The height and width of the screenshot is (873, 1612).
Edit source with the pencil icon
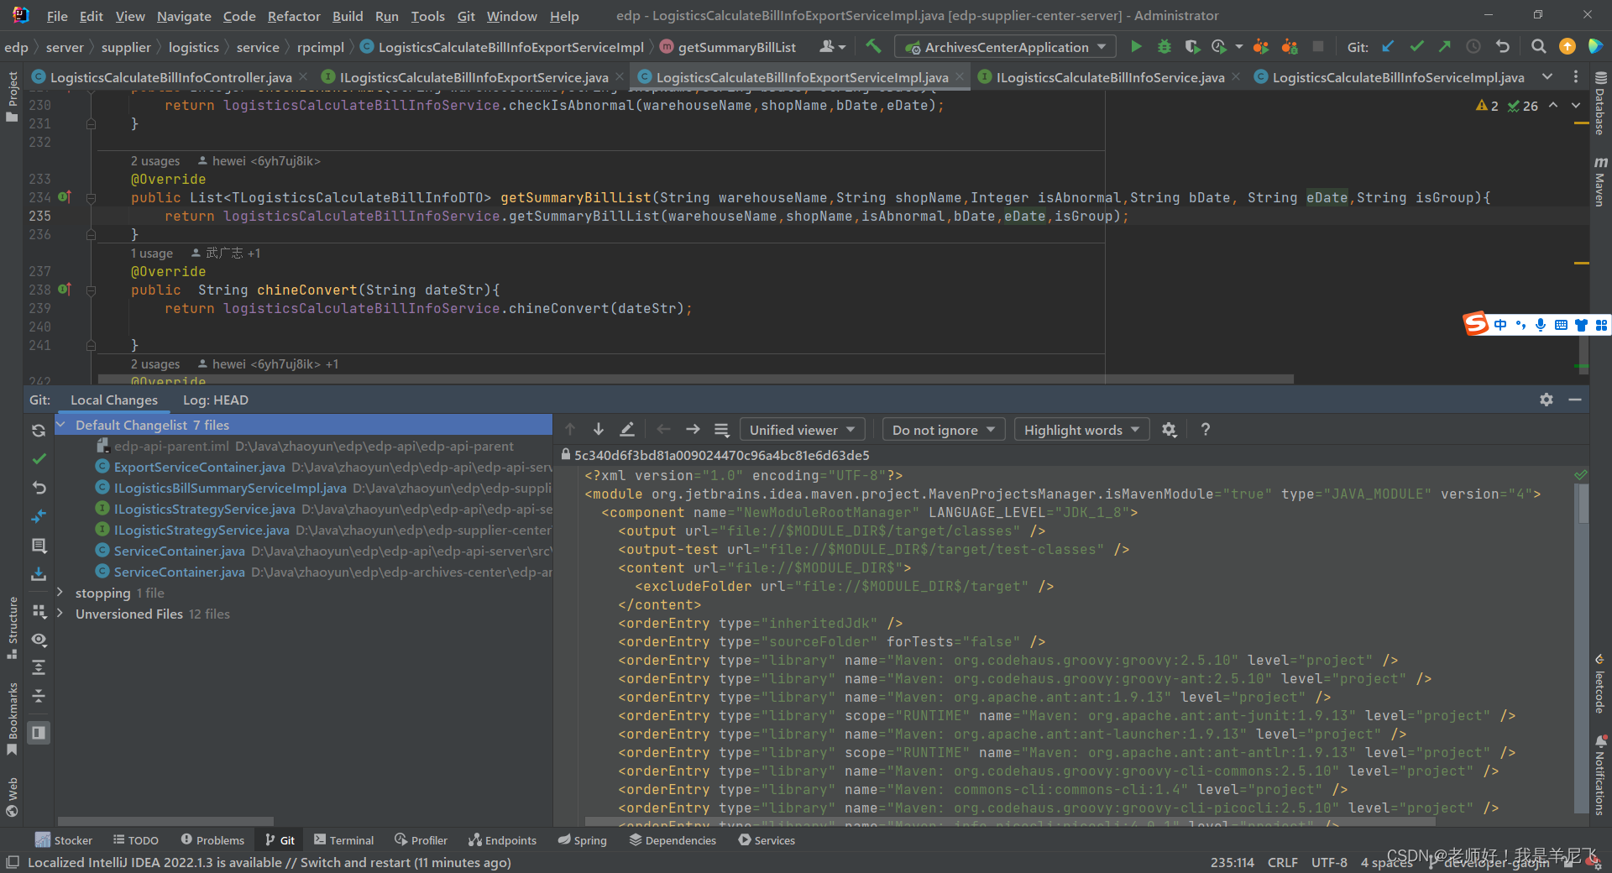coord(627,430)
